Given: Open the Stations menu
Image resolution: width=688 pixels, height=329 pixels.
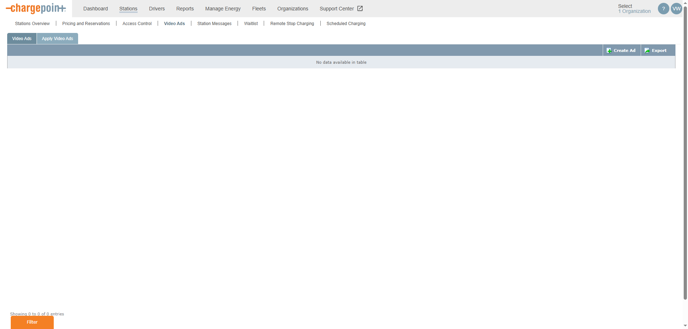Looking at the screenshot, I should tap(128, 9).
